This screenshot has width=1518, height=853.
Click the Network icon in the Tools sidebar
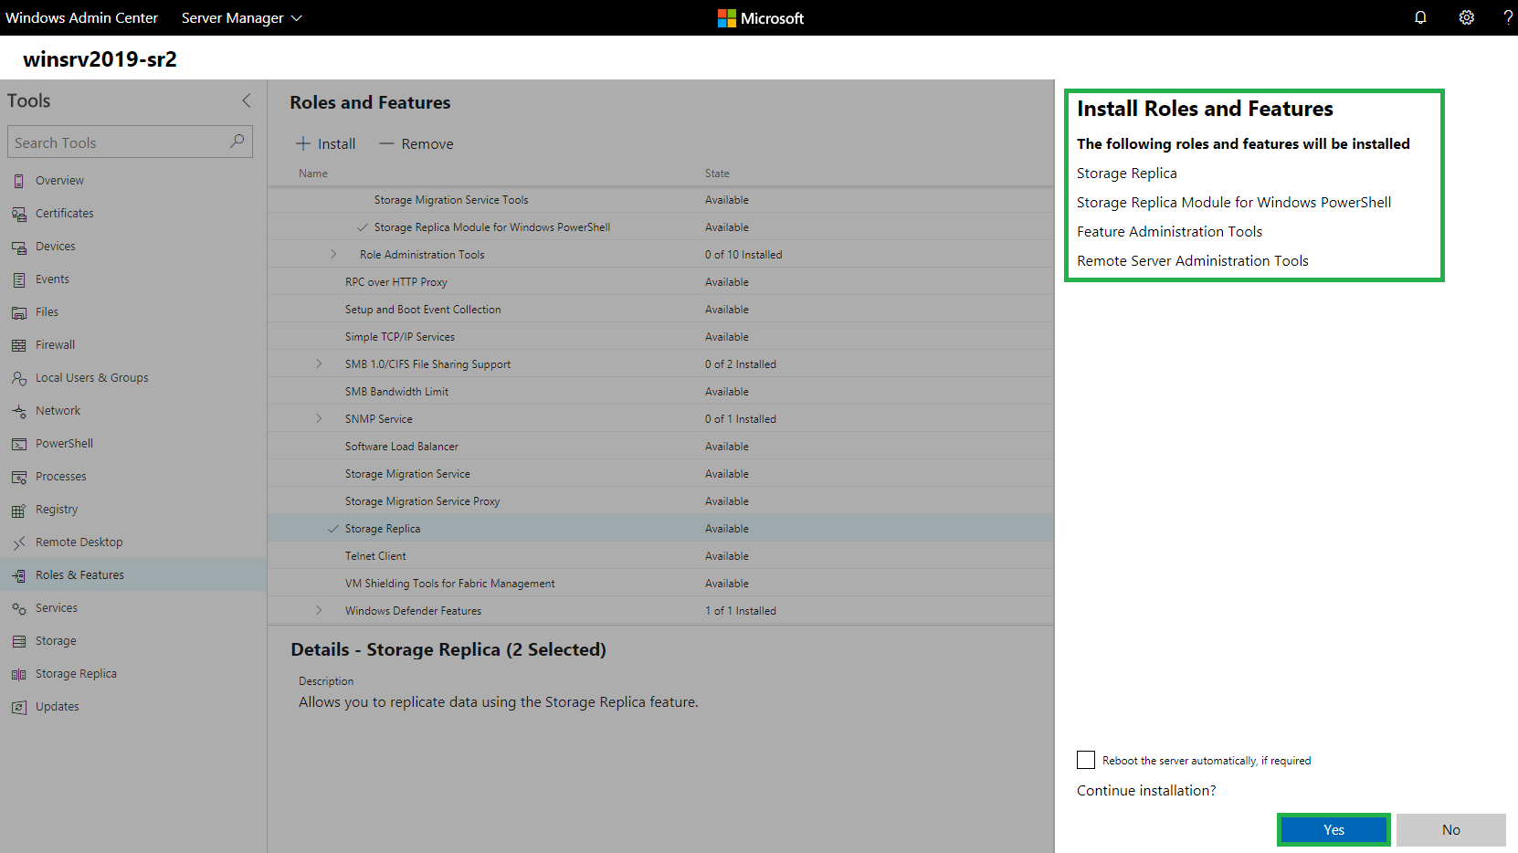[x=19, y=411]
